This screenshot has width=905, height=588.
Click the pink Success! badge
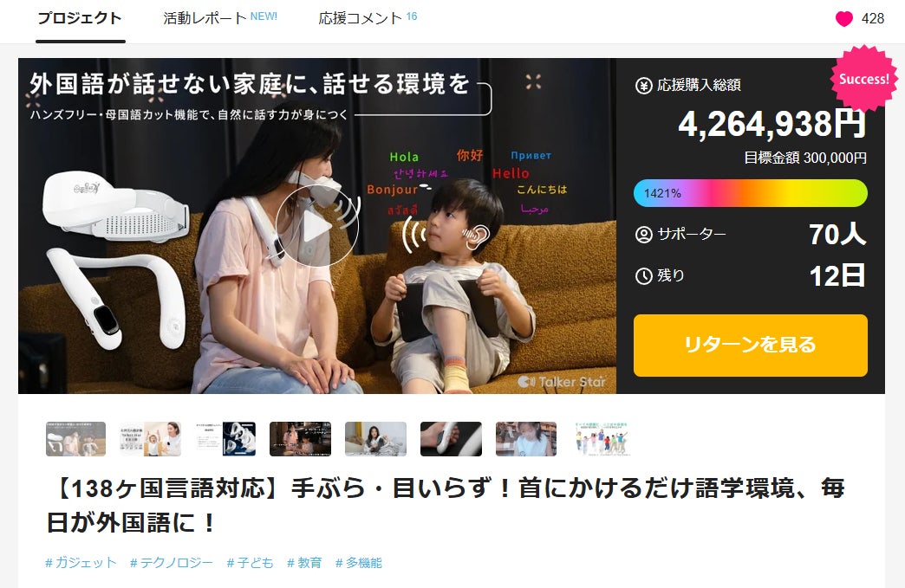(864, 79)
